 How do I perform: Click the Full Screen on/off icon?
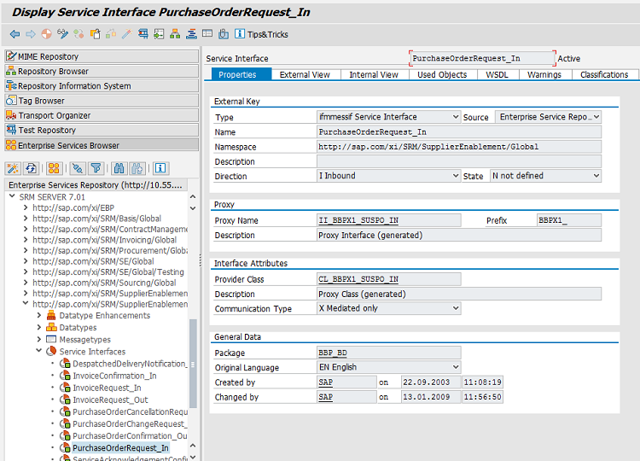pos(207,34)
